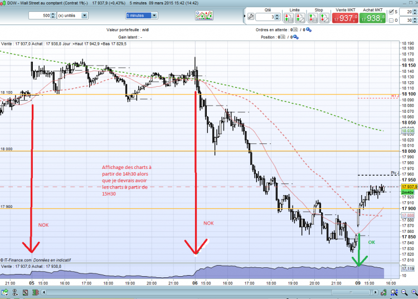Click the wrench settings icon beside Qté
The width and height of the screenshot is (418, 299).
[x=251, y=17]
